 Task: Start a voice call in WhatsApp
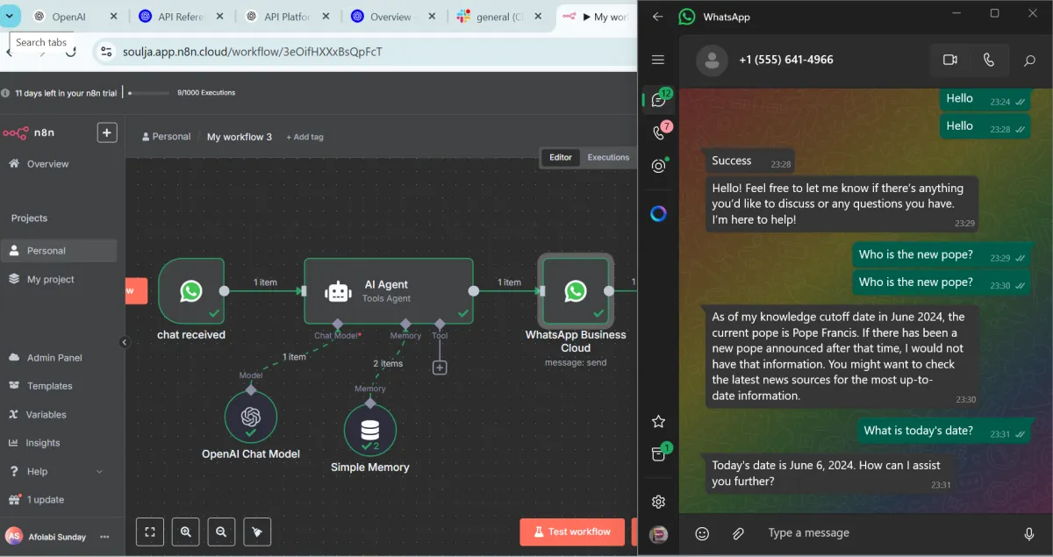pyautogui.click(x=988, y=60)
